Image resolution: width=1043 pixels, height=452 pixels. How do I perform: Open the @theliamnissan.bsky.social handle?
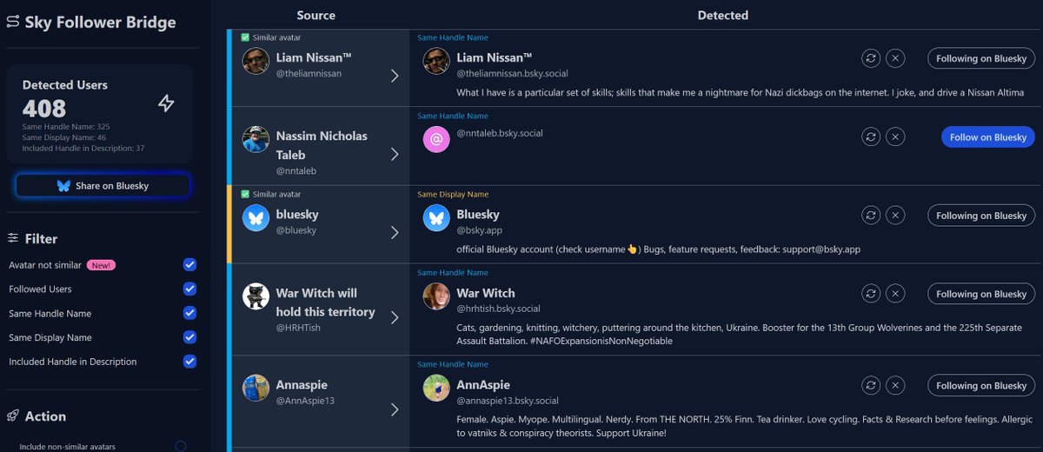[x=512, y=74]
